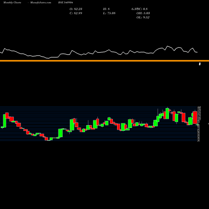The height and width of the screenshot is (209, 209).
Task: Click the 'Monthly Charts' title text
Action: 12,3
